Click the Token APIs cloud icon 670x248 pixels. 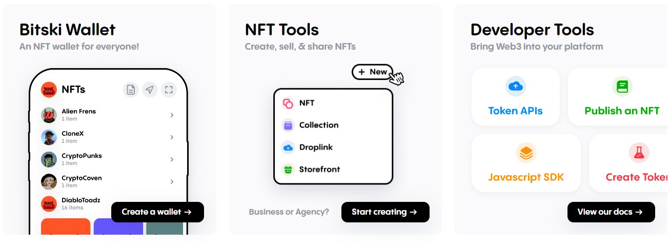pyautogui.click(x=515, y=87)
